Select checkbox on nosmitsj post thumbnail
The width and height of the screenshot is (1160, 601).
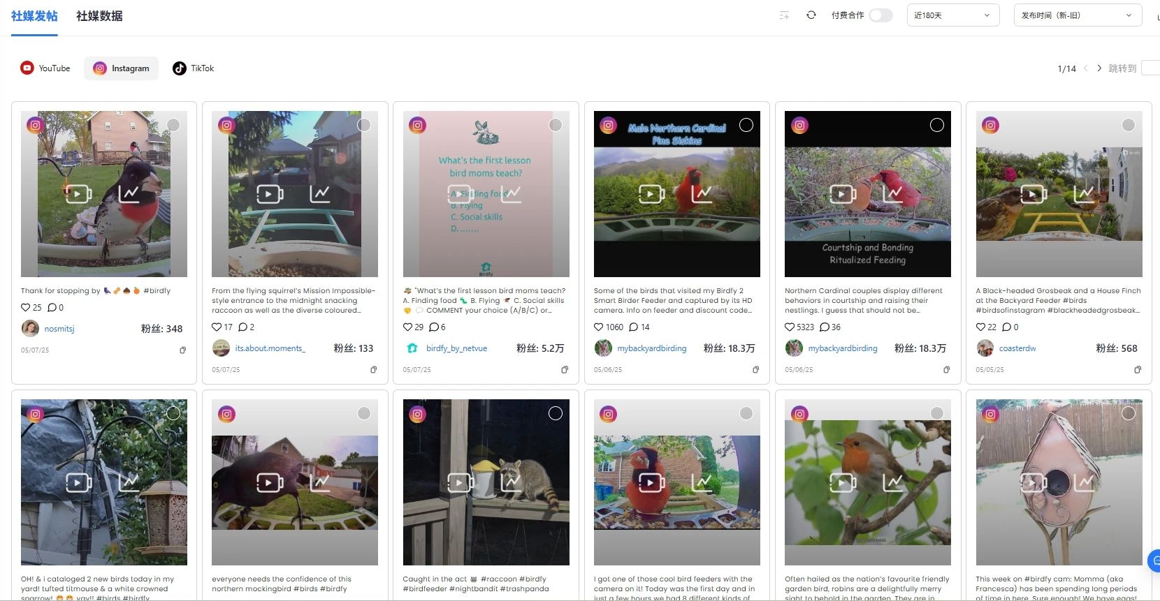(173, 125)
